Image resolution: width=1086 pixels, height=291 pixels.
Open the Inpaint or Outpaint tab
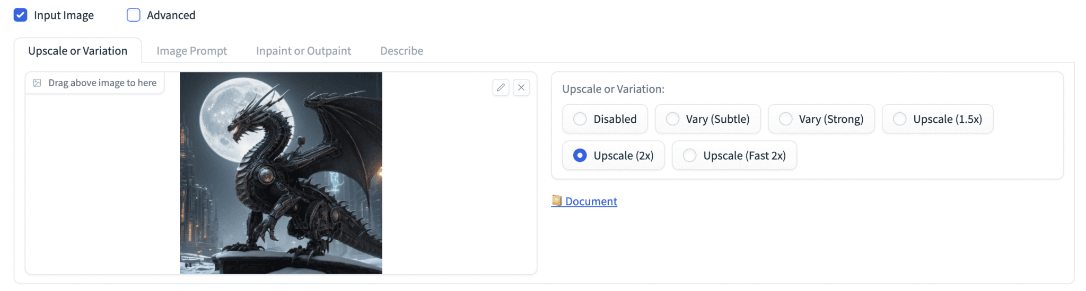[x=303, y=51]
